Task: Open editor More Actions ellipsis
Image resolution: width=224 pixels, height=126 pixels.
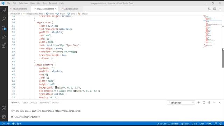Action: tap(220, 9)
